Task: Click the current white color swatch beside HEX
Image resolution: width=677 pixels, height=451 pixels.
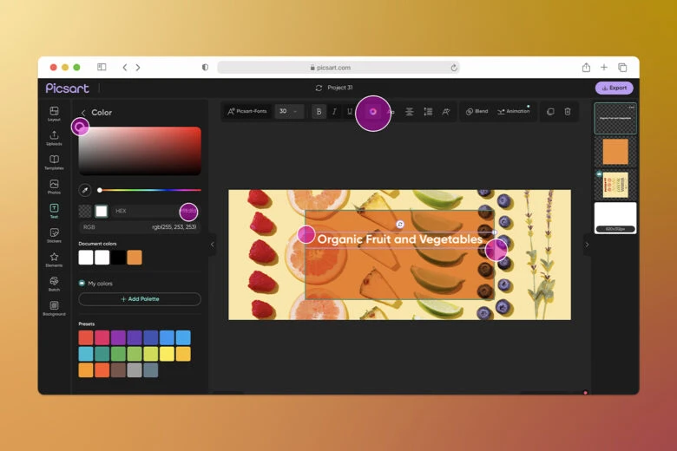Action: (102, 211)
